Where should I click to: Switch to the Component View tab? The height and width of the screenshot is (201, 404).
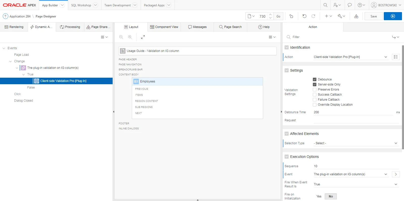(164, 27)
